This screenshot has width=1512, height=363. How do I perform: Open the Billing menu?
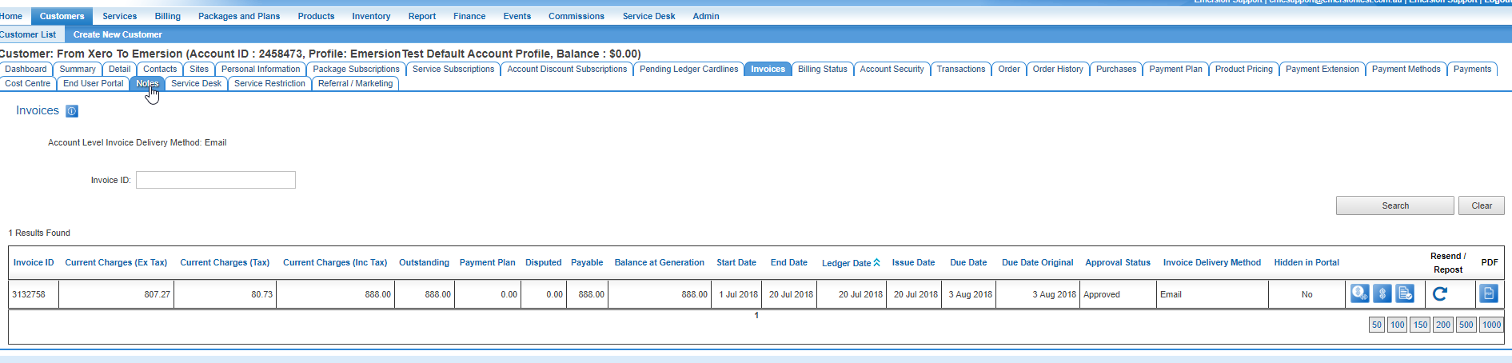(167, 16)
